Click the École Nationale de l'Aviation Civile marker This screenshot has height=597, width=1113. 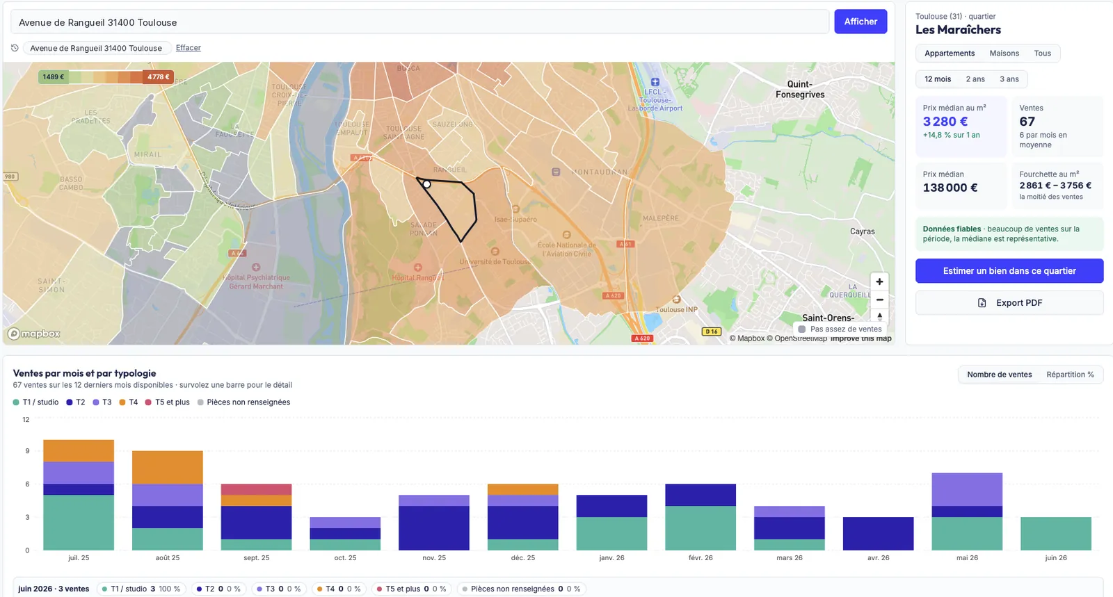(566, 235)
